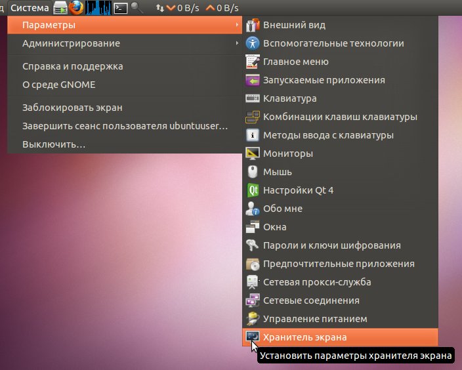The width and height of the screenshot is (462, 370).
Task: Click the green-arrow drive icon in the panel
Action: coord(60,8)
